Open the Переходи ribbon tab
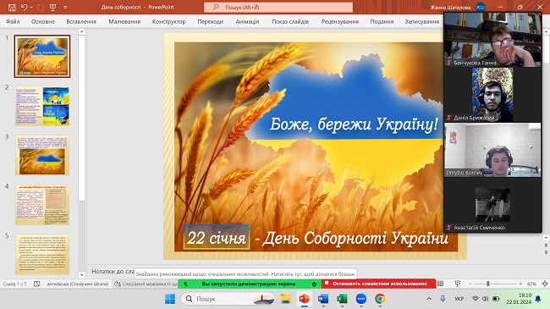This screenshot has width=550, height=309. 211,21
